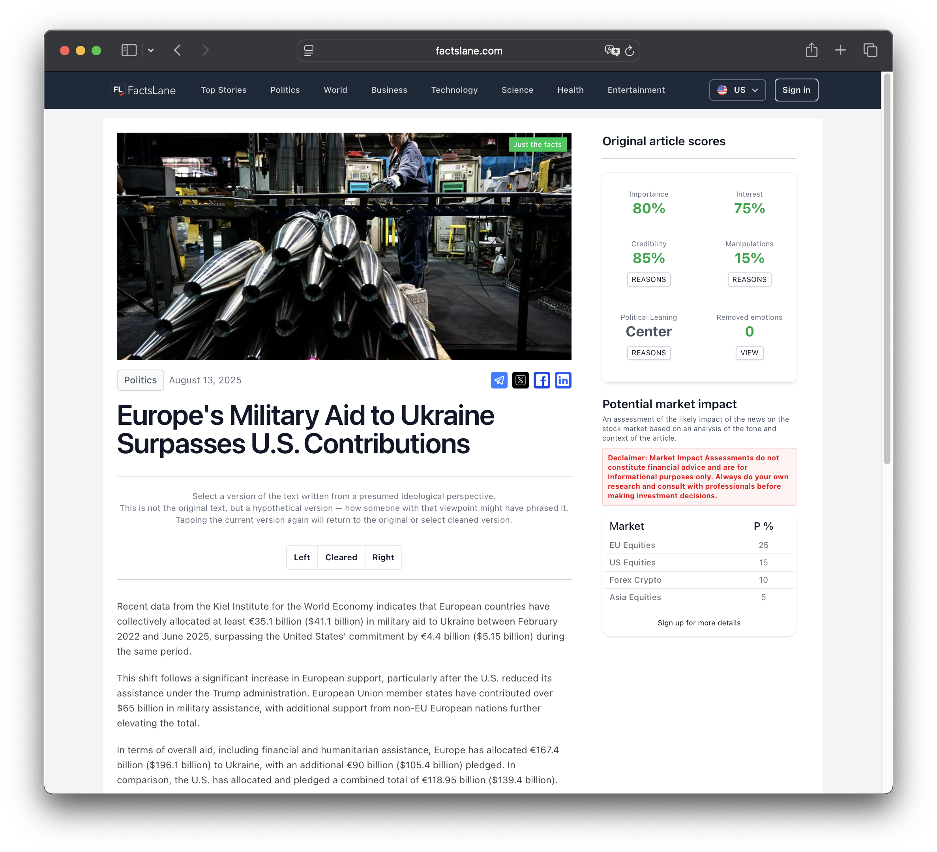The height and width of the screenshot is (852, 937).
Task: Click the FactsLane logo
Action: (143, 90)
